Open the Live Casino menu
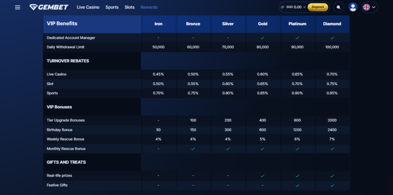Viewport: 393px width, 195px height. point(88,7)
